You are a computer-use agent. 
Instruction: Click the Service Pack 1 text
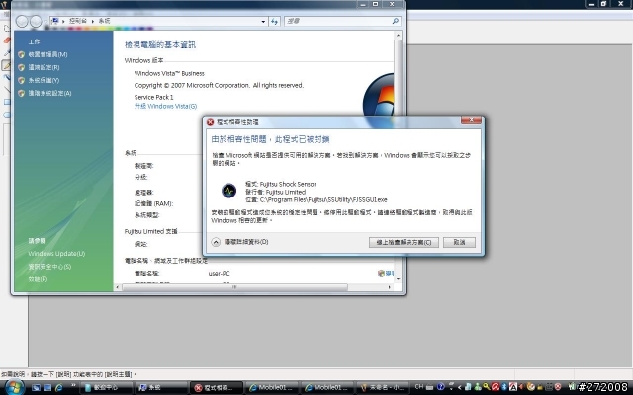pyautogui.click(x=154, y=97)
